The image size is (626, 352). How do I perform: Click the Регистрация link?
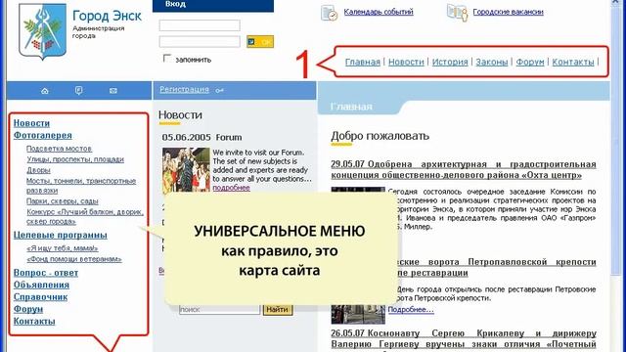click(x=184, y=89)
